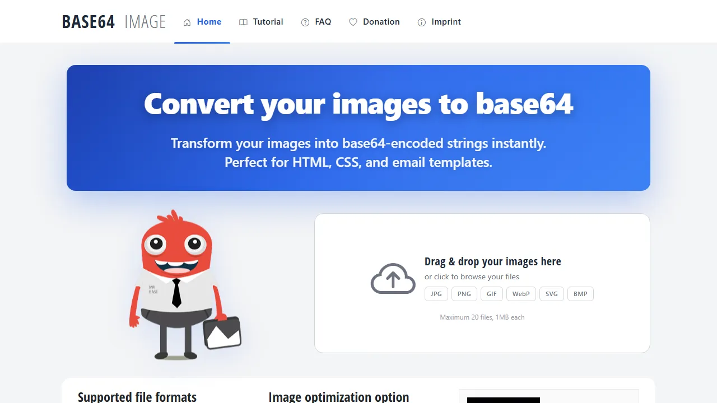Click the Tutorial book icon
Image resolution: width=717 pixels, height=403 pixels.
[243, 22]
